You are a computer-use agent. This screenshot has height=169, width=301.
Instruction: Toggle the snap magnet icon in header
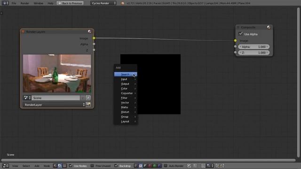coord(203,166)
